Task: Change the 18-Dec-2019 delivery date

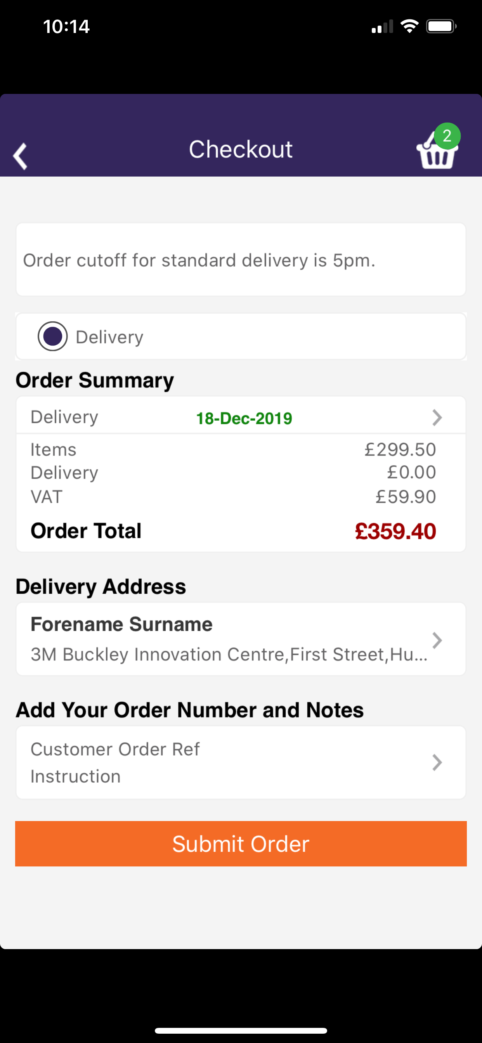Action: click(x=244, y=419)
